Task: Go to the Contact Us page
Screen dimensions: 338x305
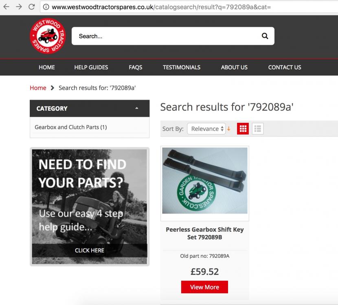Action: [285, 68]
